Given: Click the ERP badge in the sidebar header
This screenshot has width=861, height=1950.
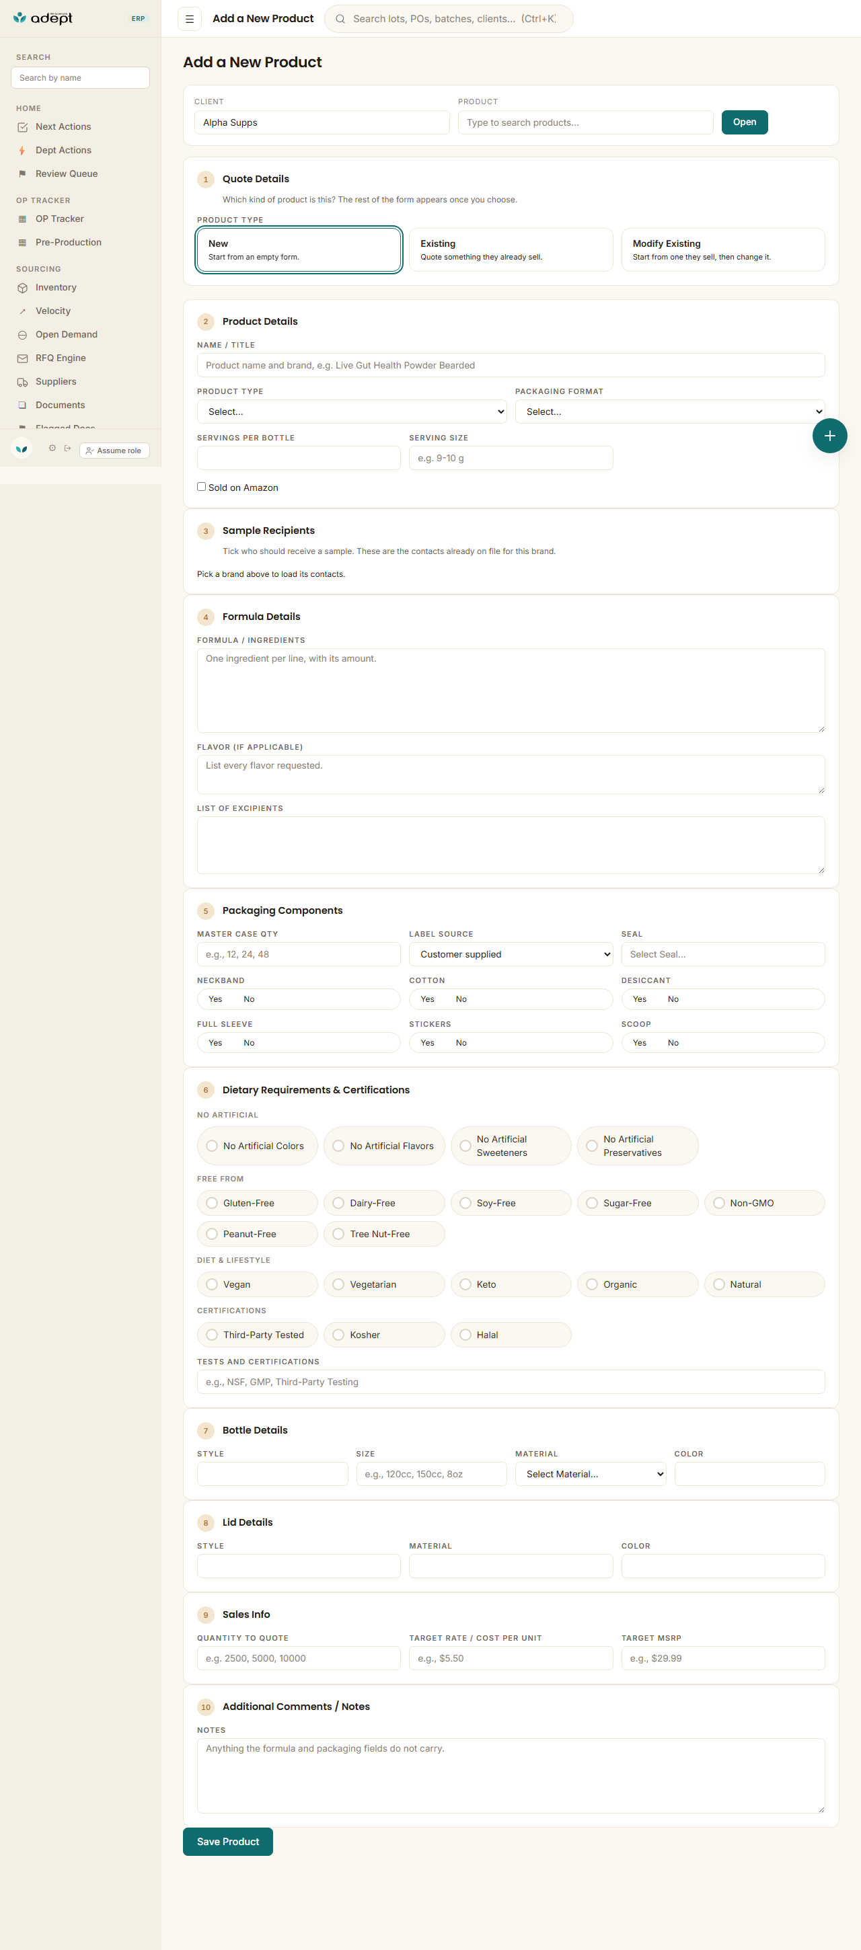Looking at the screenshot, I should [x=138, y=19].
